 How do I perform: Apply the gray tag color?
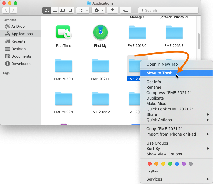[x=191, y=164]
